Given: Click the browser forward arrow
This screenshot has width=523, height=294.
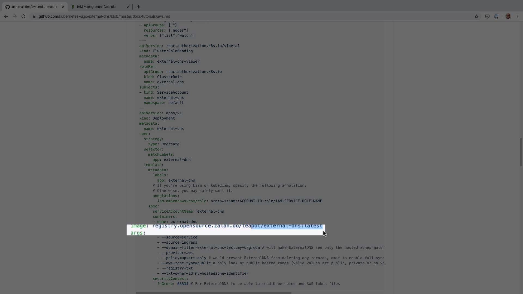Looking at the screenshot, I should tap(15, 16).
